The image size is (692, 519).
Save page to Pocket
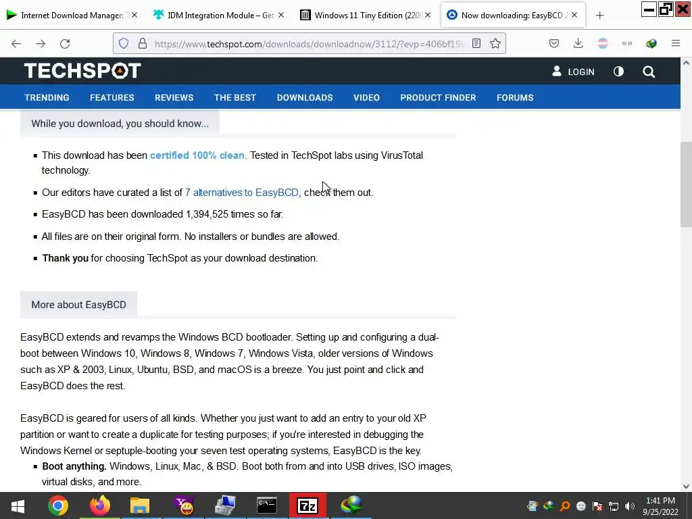click(x=554, y=43)
